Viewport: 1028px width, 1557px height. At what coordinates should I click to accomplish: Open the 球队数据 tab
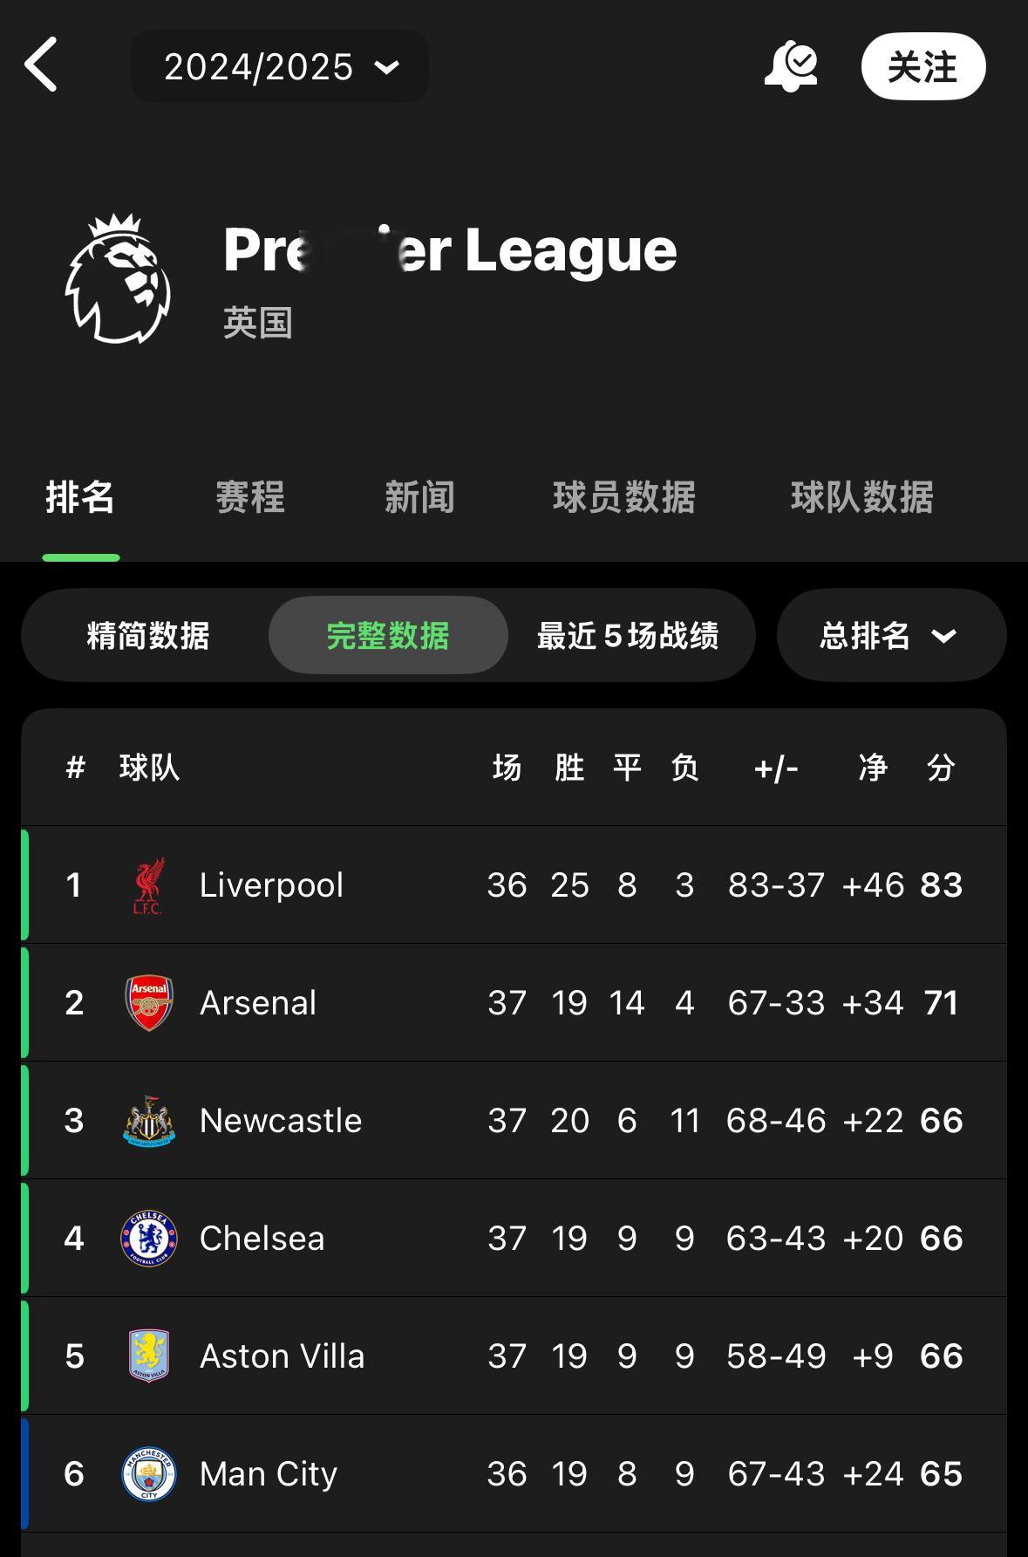(862, 497)
